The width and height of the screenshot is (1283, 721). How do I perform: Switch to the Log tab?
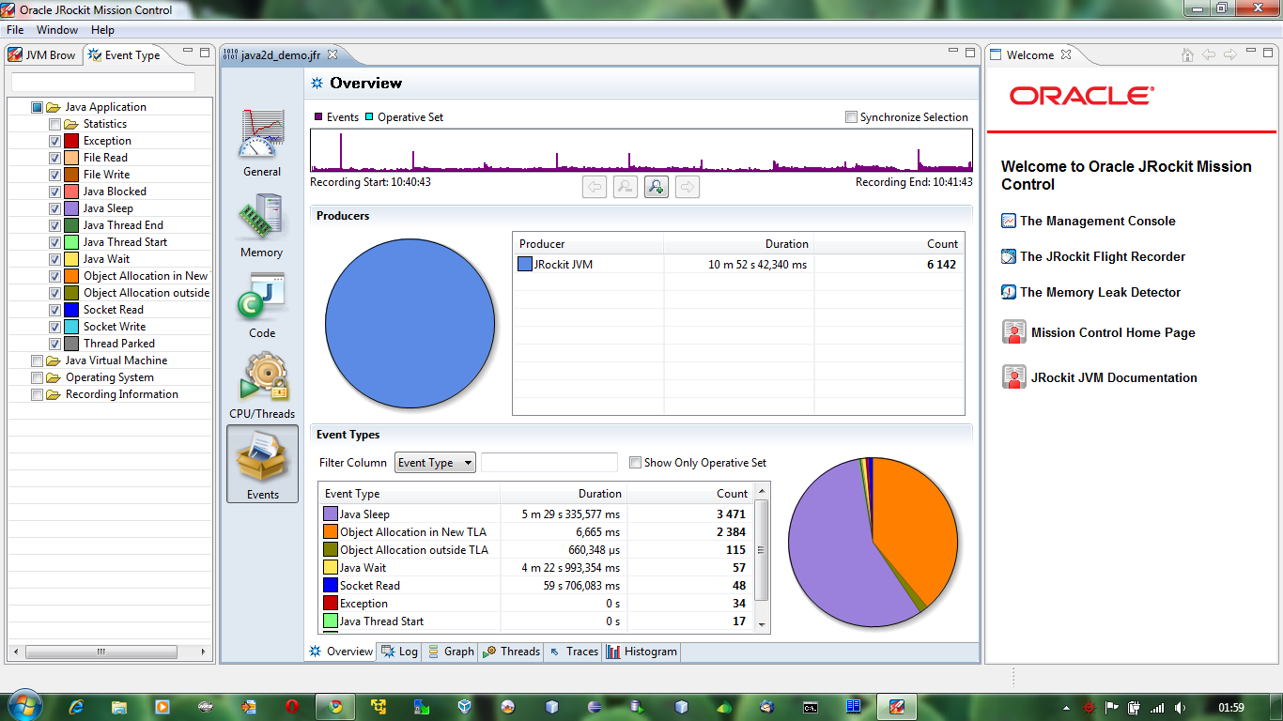(x=400, y=652)
